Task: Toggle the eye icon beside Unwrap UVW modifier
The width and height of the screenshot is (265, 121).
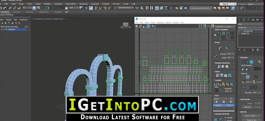Action: coord(239,31)
